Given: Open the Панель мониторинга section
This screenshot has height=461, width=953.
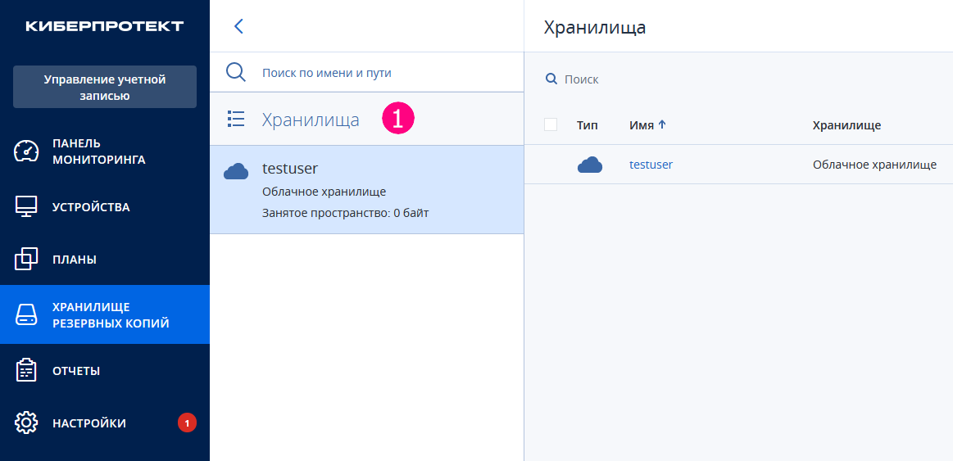Looking at the screenshot, I should [x=105, y=151].
